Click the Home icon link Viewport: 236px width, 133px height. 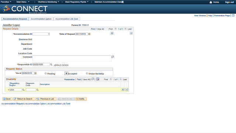pos(211,2)
